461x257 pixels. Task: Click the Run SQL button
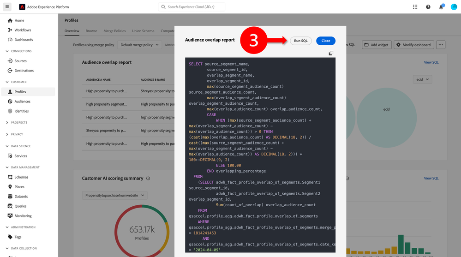coord(300,41)
